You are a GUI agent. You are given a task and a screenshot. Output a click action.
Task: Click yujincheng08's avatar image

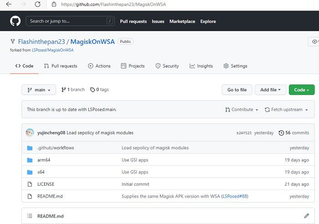coord(30,133)
